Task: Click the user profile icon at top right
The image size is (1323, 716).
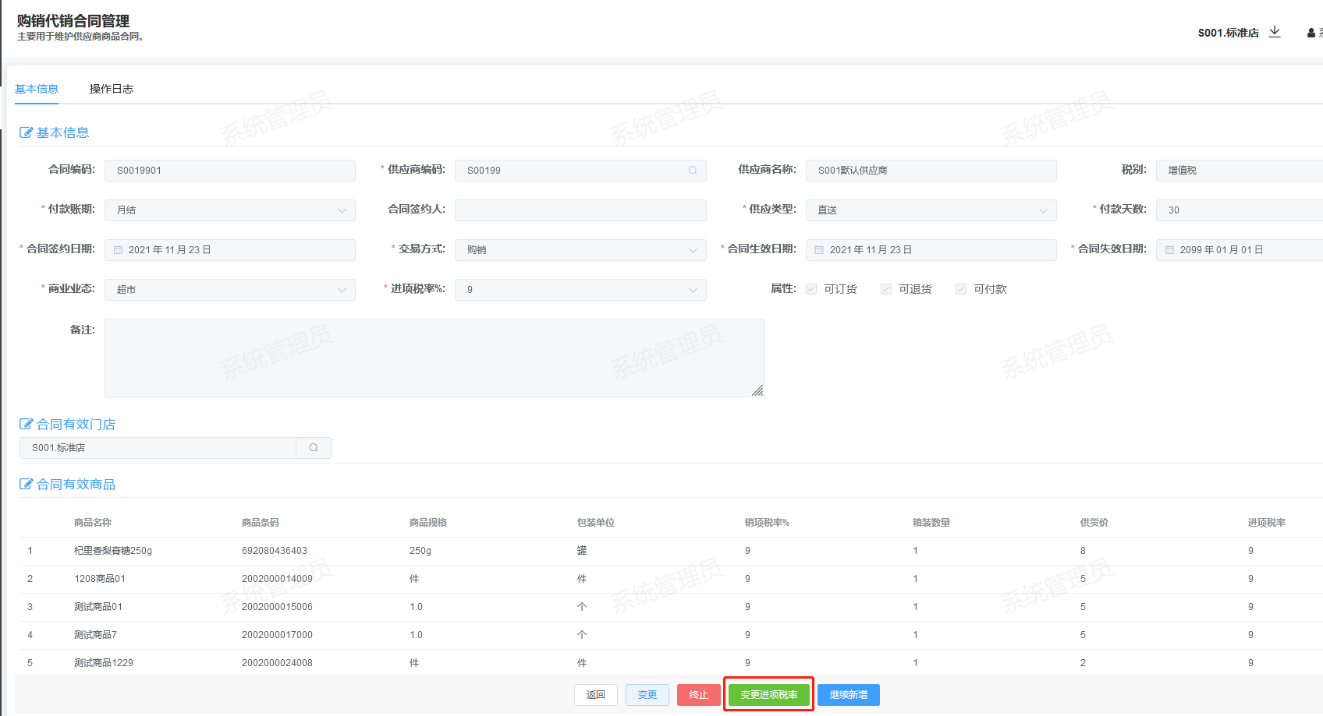Action: click(x=1311, y=33)
